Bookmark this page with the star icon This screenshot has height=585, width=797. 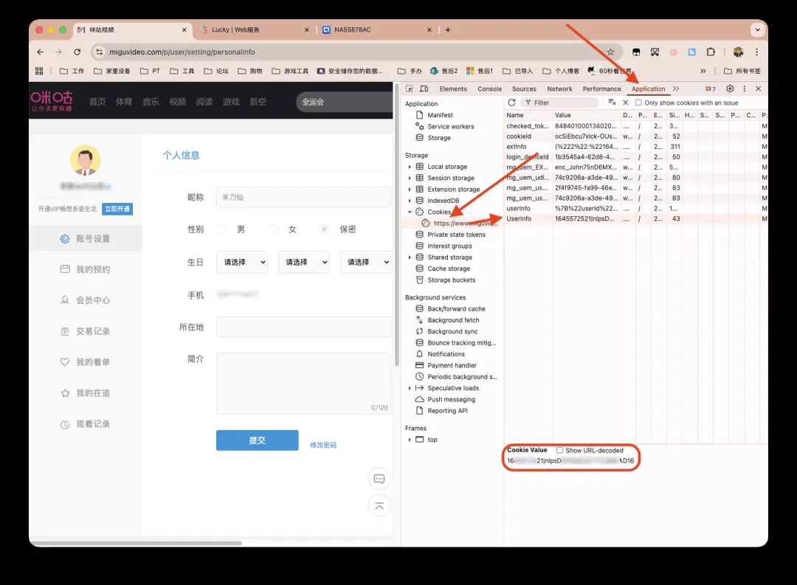(x=610, y=52)
